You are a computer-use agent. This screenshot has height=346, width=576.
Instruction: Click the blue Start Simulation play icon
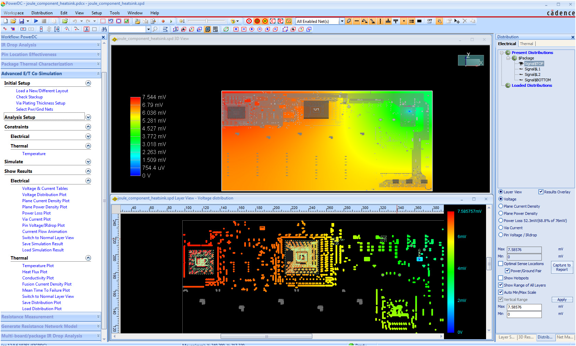click(36, 21)
